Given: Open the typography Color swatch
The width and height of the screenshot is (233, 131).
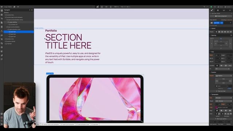Looking at the screenshot, I should [x=216, y=107].
